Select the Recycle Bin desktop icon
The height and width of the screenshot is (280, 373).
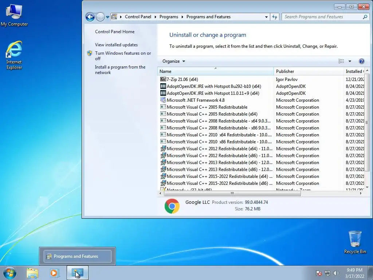coord(355,242)
